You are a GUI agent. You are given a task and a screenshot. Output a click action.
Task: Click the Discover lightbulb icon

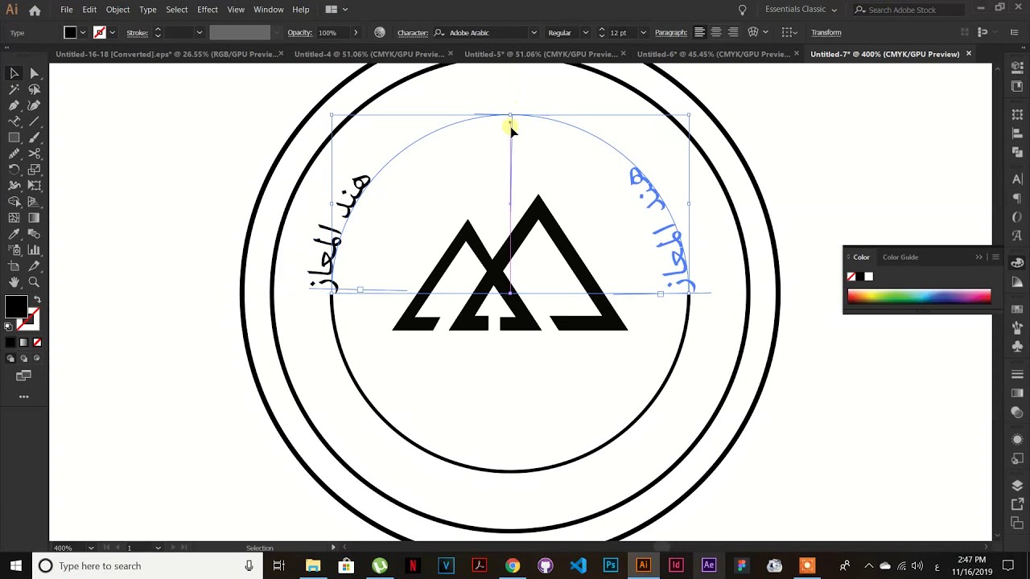click(x=742, y=10)
